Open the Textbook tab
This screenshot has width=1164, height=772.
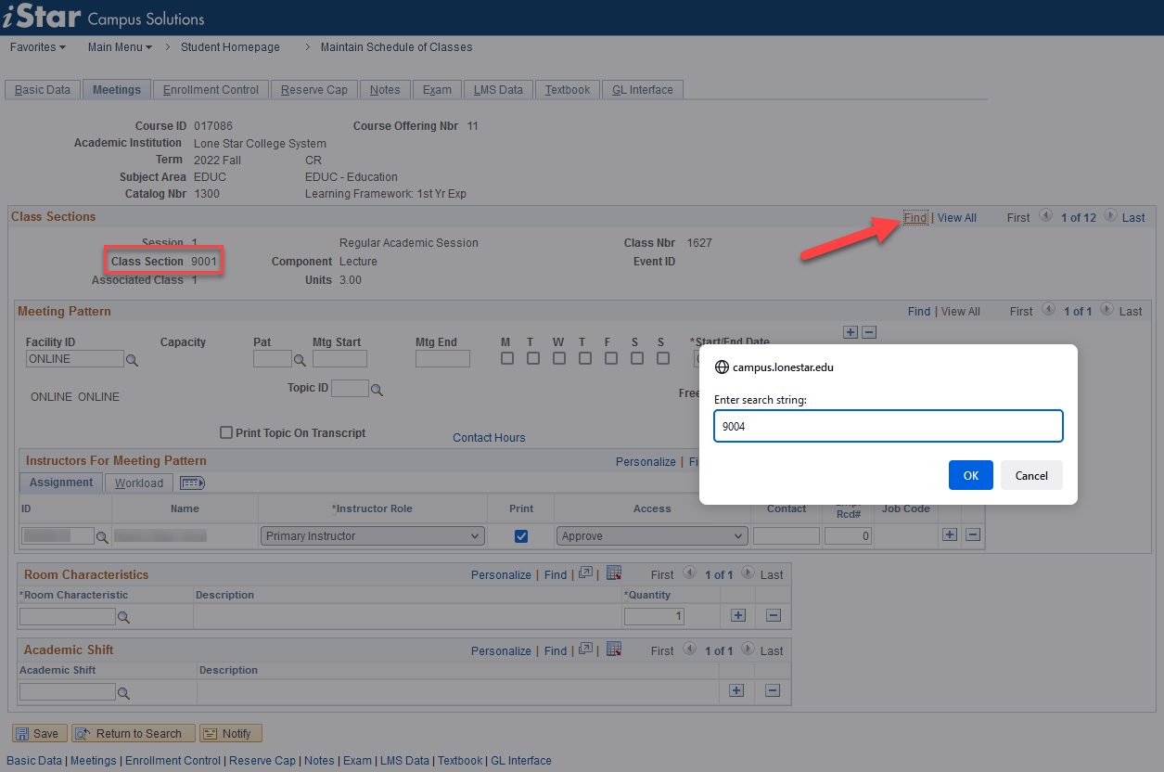click(568, 90)
